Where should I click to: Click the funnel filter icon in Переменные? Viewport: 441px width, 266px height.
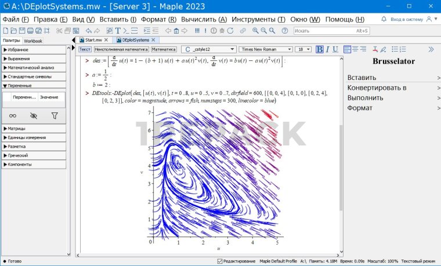tap(55, 115)
